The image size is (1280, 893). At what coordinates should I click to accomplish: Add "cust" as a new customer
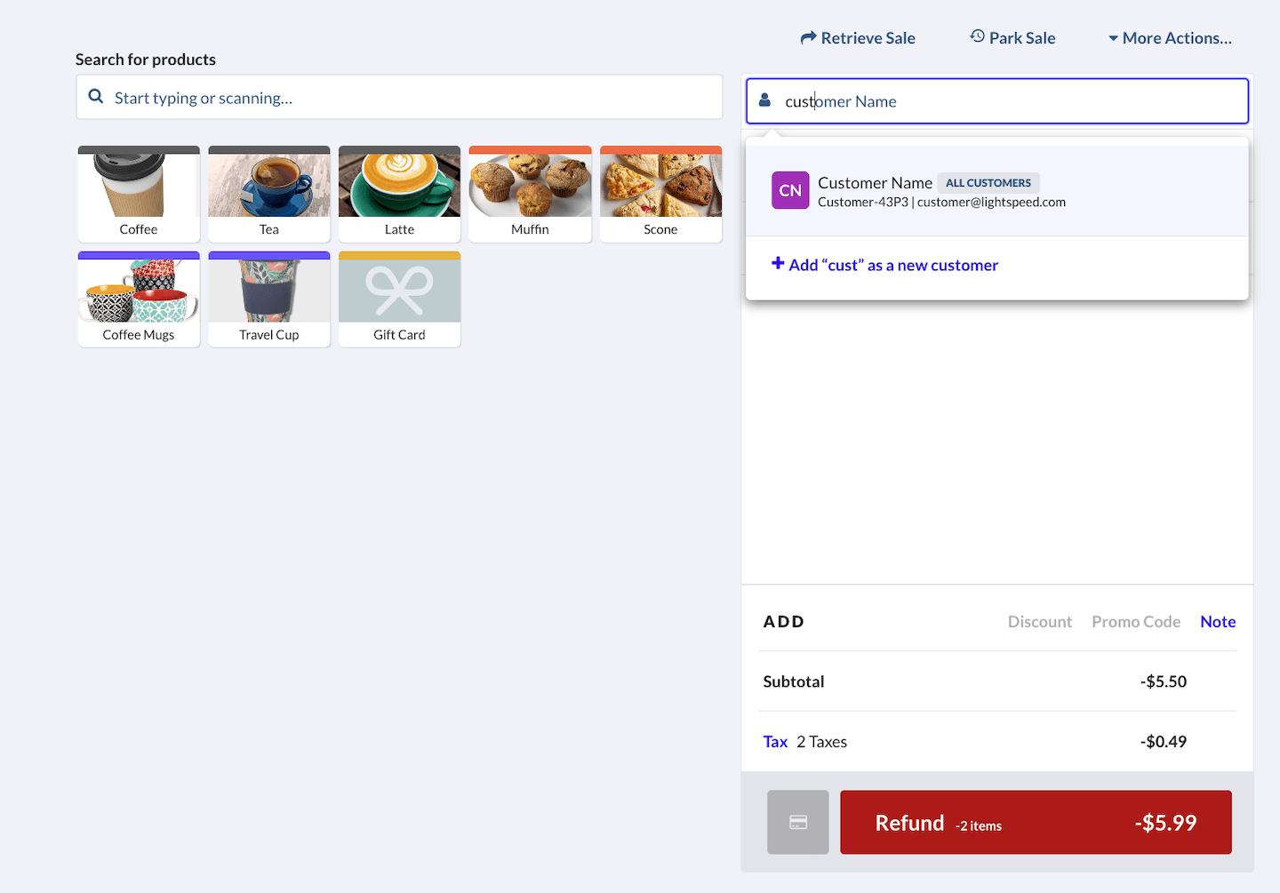pos(892,265)
